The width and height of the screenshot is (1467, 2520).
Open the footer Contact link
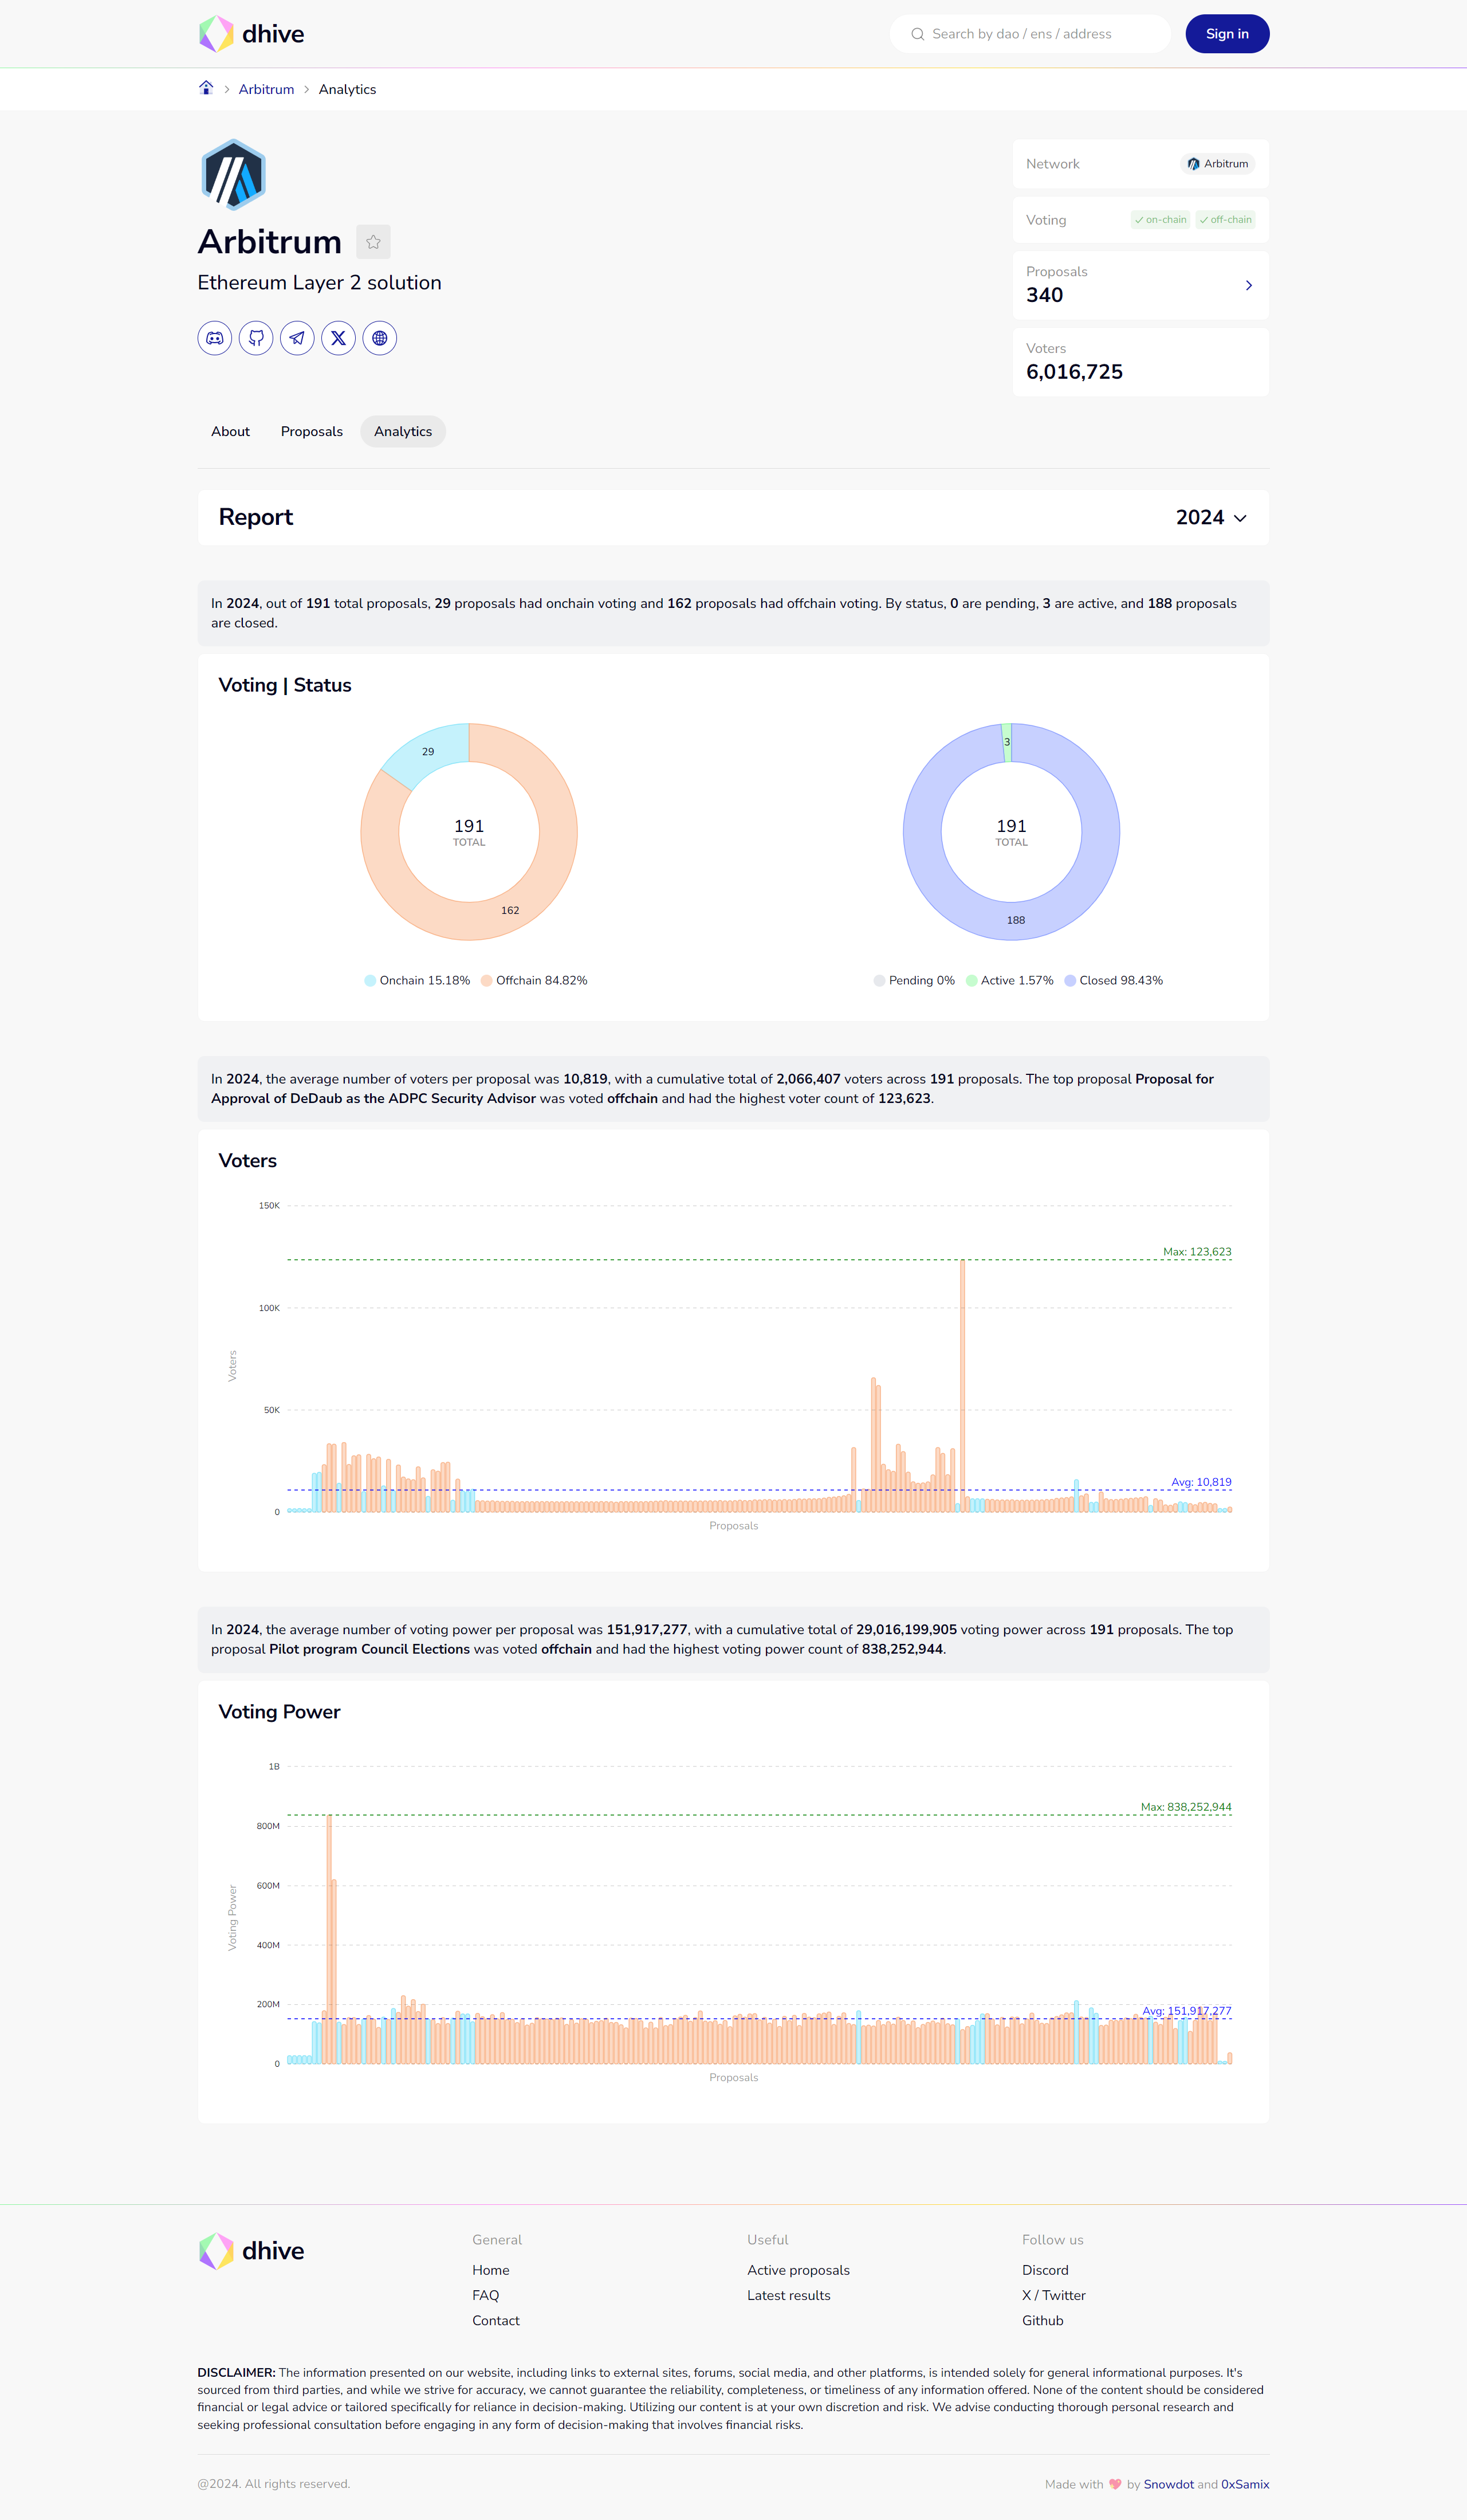496,2320
